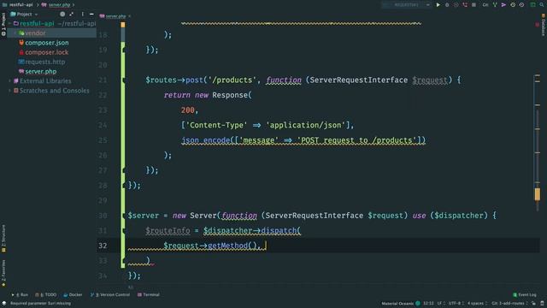Viewport: 547px width, 308px height.
Task: Click the Material Oceanic theme indicator
Action: click(x=401, y=304)
